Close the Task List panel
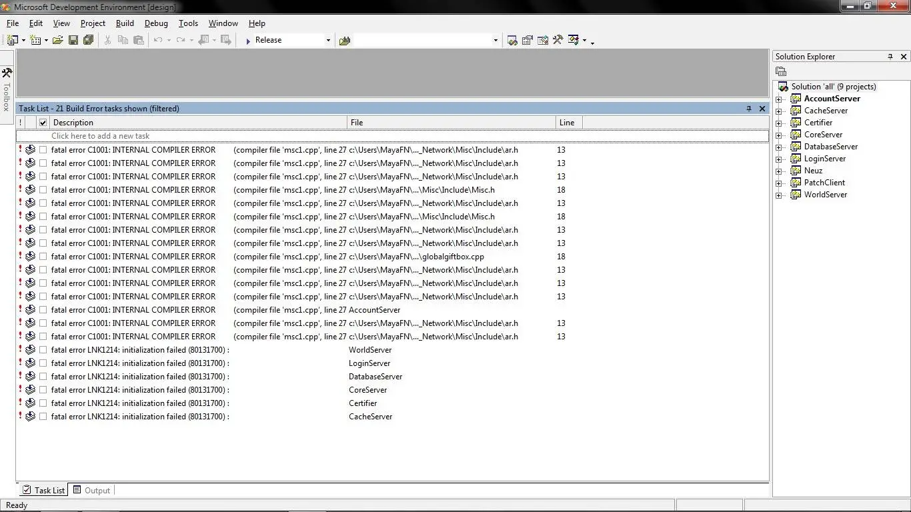Screen dimensions: 911x512 [x=762, y=109]
